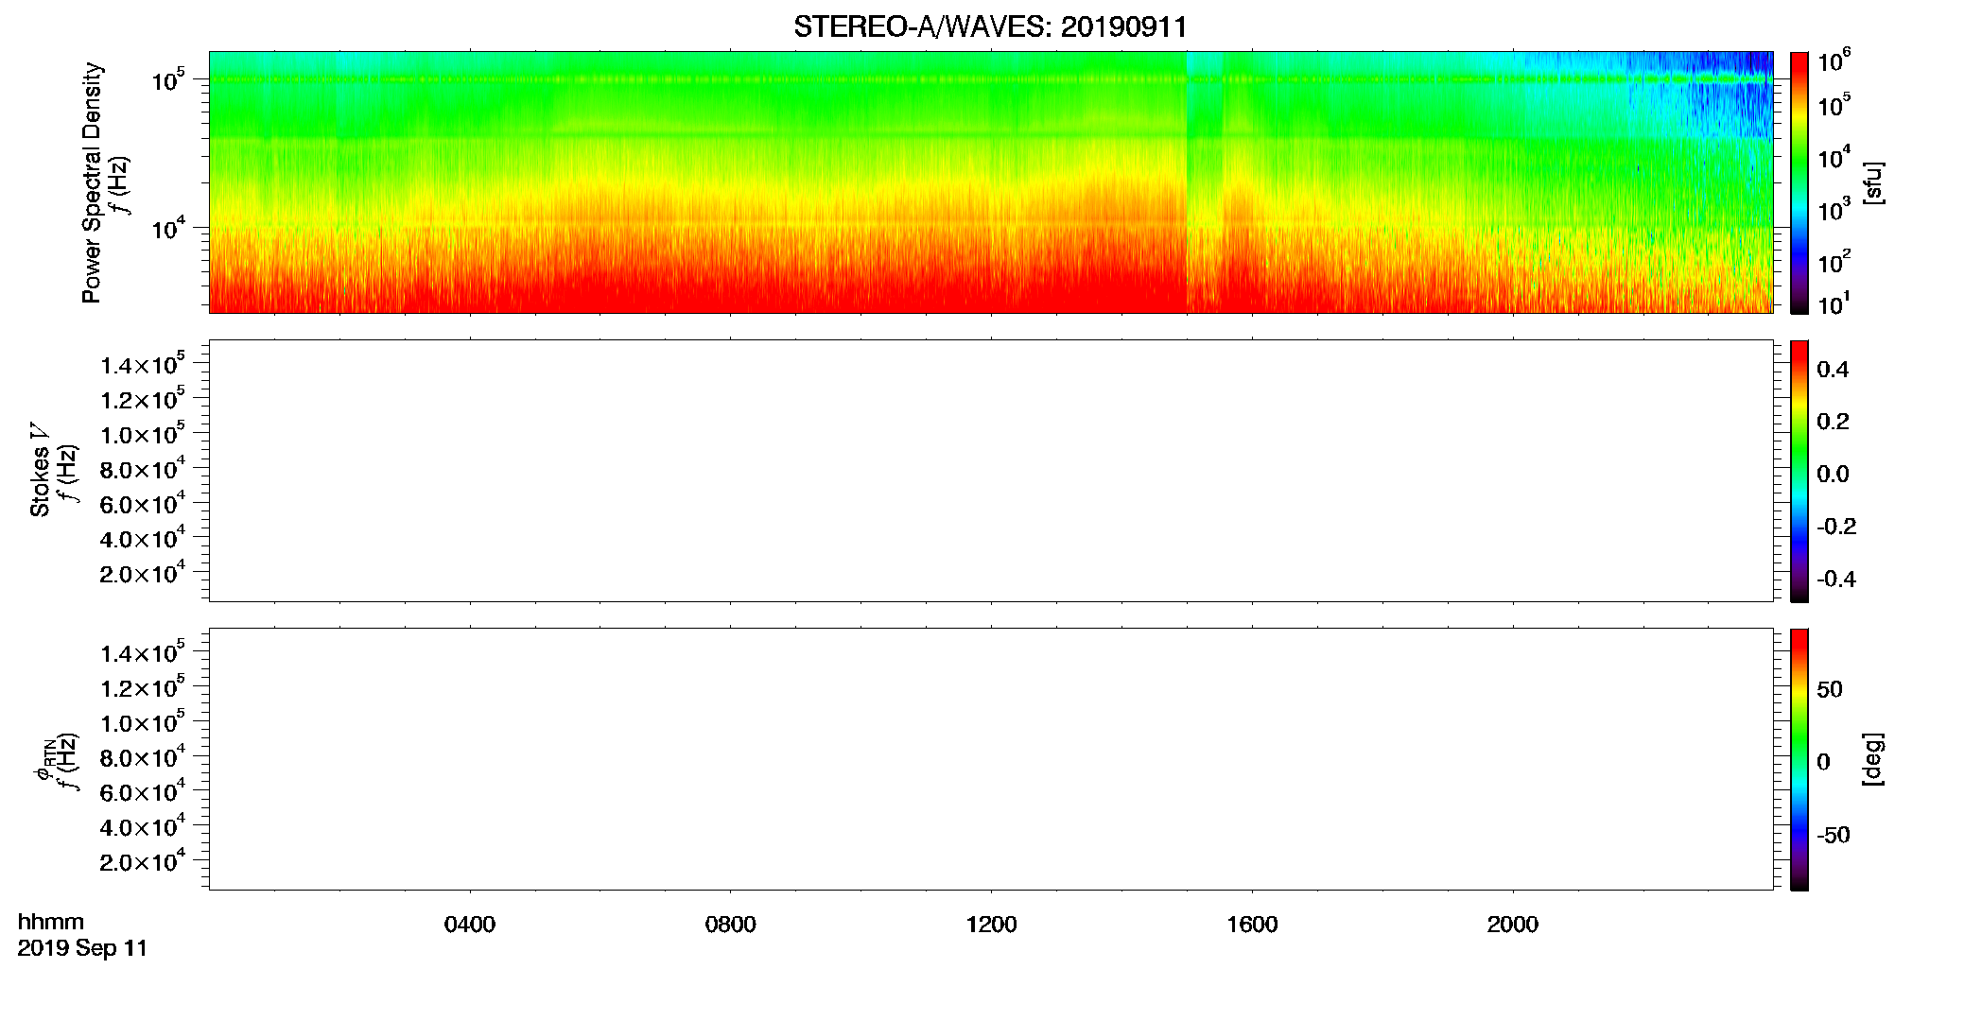This screenshot has height=1021, width=1982.
Task: Click the -50 label on the degrees color bar
Action: point(1834,836)
